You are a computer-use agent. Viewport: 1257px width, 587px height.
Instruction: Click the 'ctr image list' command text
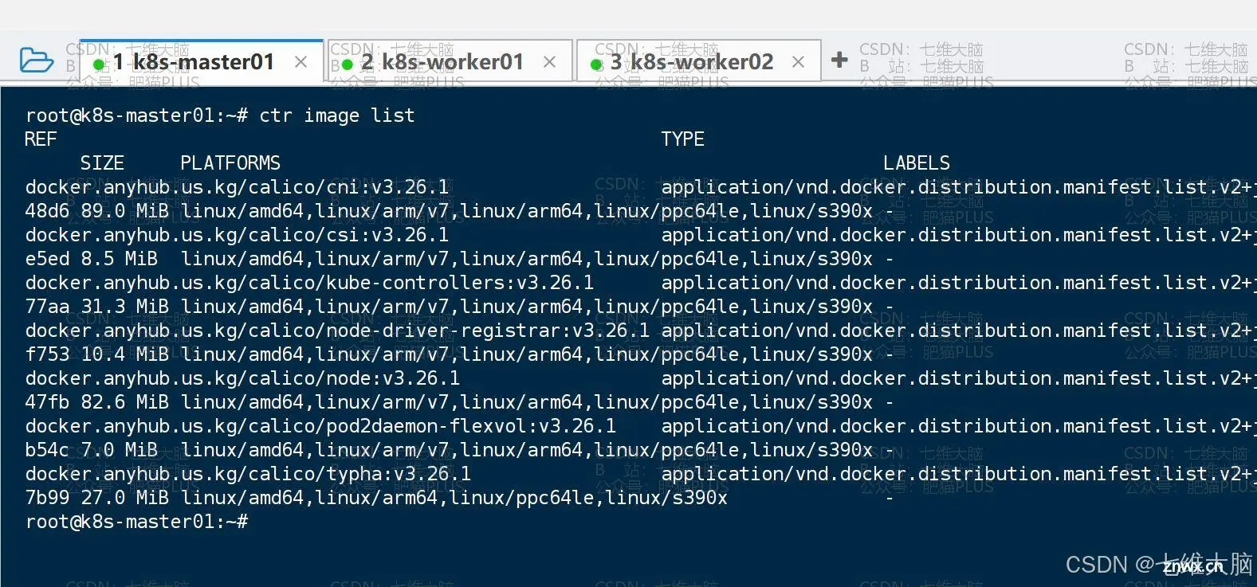pos(337,115)
